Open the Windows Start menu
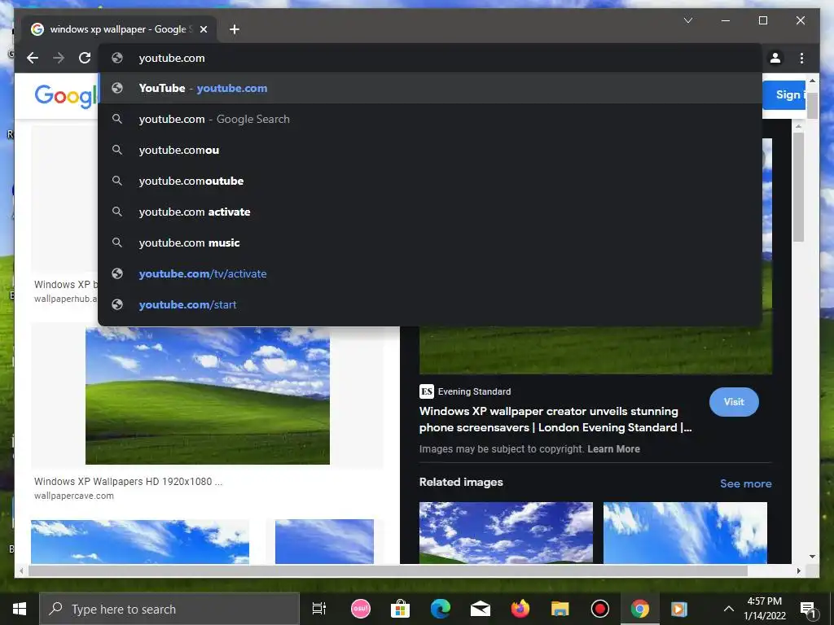The width and height of the screenshot is (834, 625). [20, 609]
